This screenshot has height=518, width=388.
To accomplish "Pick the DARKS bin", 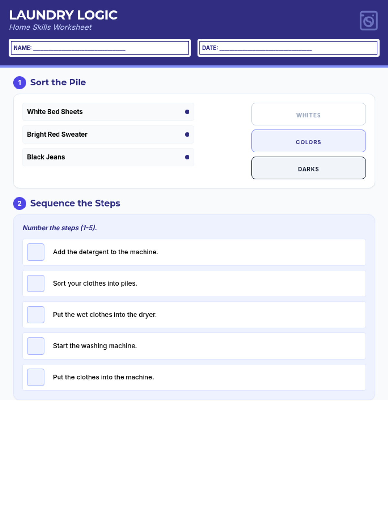I will [x=308, y=168].
